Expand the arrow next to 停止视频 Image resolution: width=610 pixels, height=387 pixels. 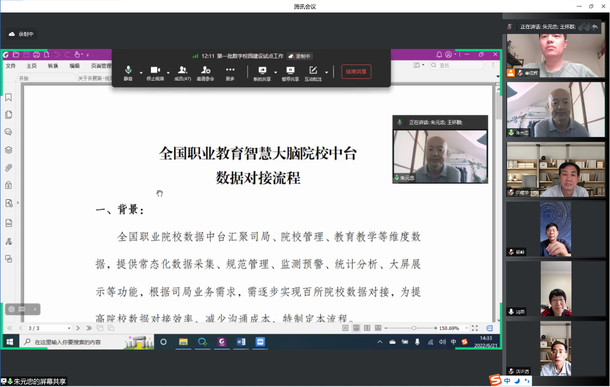pos(168,73)
